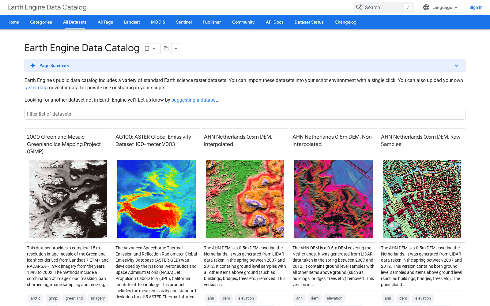
Task: Click the AHN Non-Interpolated DEM thumbnail
Action: click(x=334, y=199)
